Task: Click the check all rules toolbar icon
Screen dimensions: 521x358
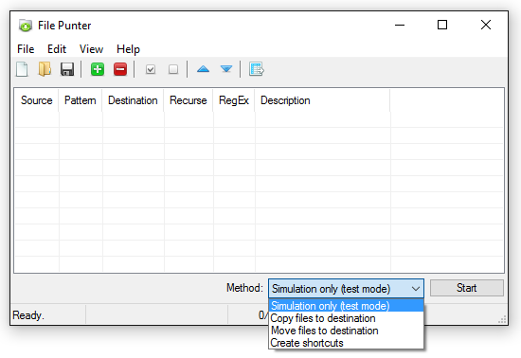Action: (x=151, y=69)
